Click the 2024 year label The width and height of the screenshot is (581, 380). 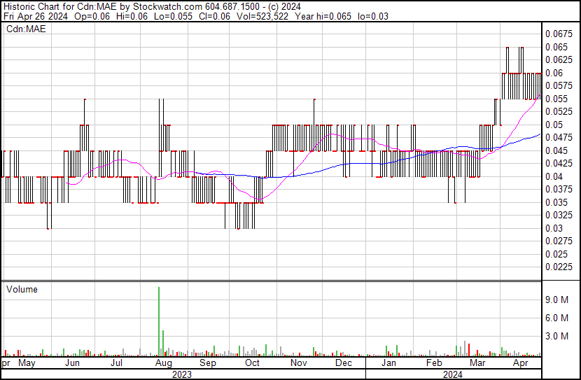coord(452,374)
